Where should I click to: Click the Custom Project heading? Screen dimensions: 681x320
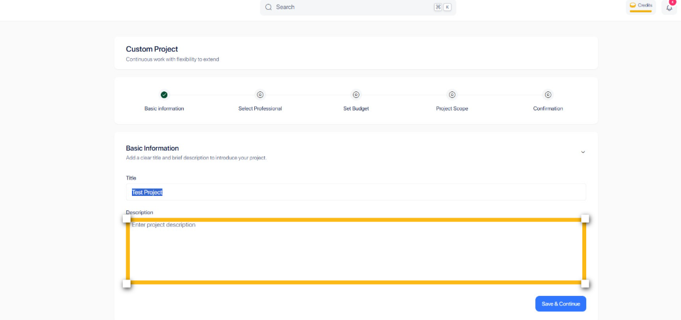[152, 49]
